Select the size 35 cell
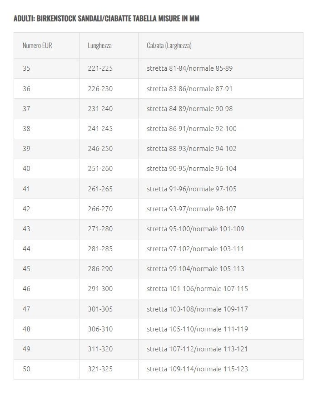Image resolution: width=318 pixels, height=394 pixels. click(26, 68)
